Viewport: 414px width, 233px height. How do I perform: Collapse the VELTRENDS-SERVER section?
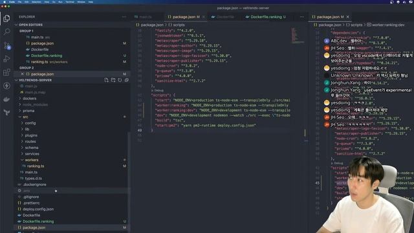point(16,80)
